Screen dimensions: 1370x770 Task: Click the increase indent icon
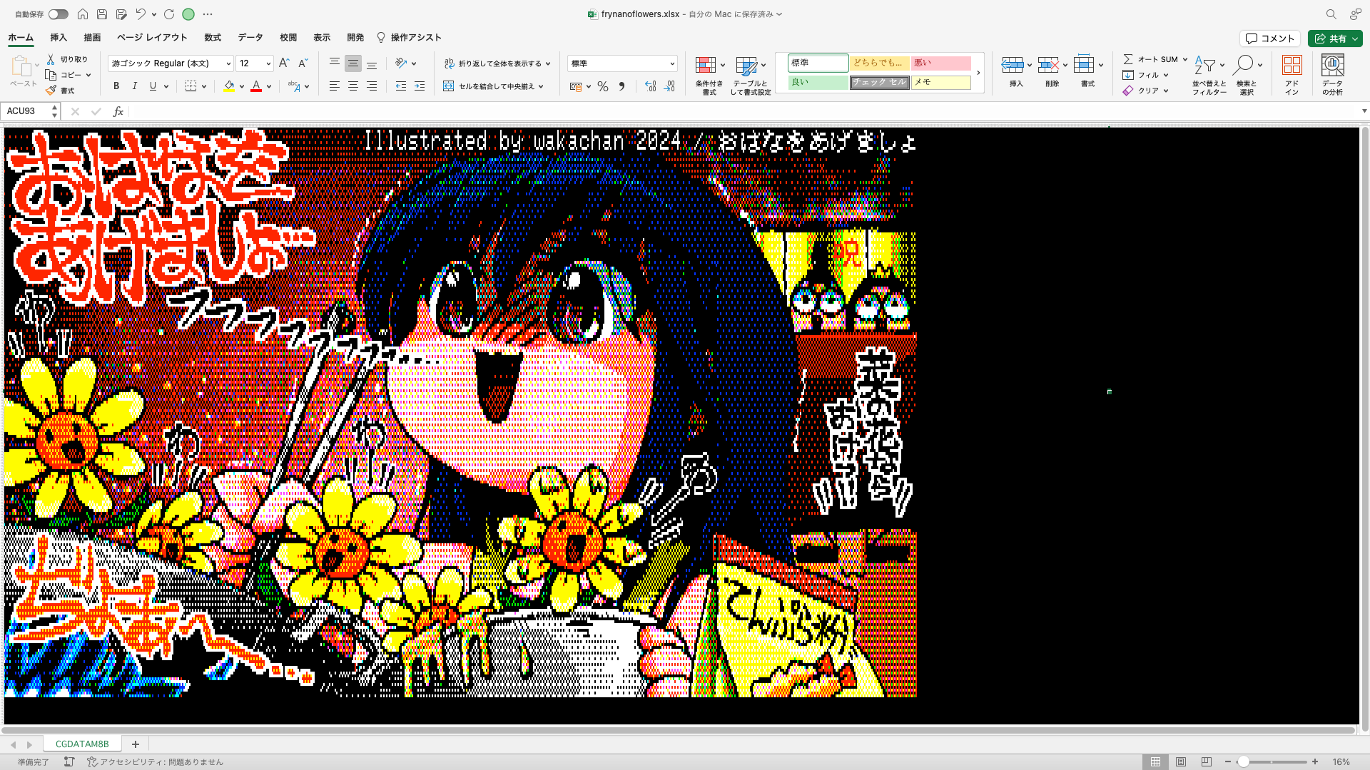click(x=419, y=86)
